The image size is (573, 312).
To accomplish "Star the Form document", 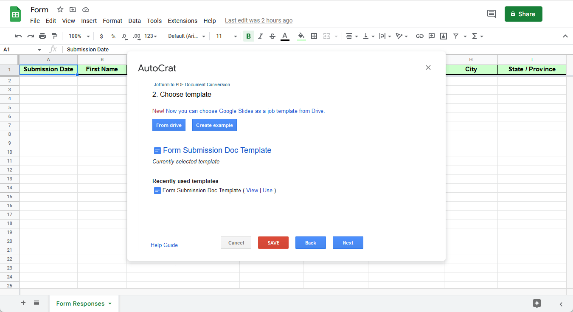I will [x=60, y=9].
